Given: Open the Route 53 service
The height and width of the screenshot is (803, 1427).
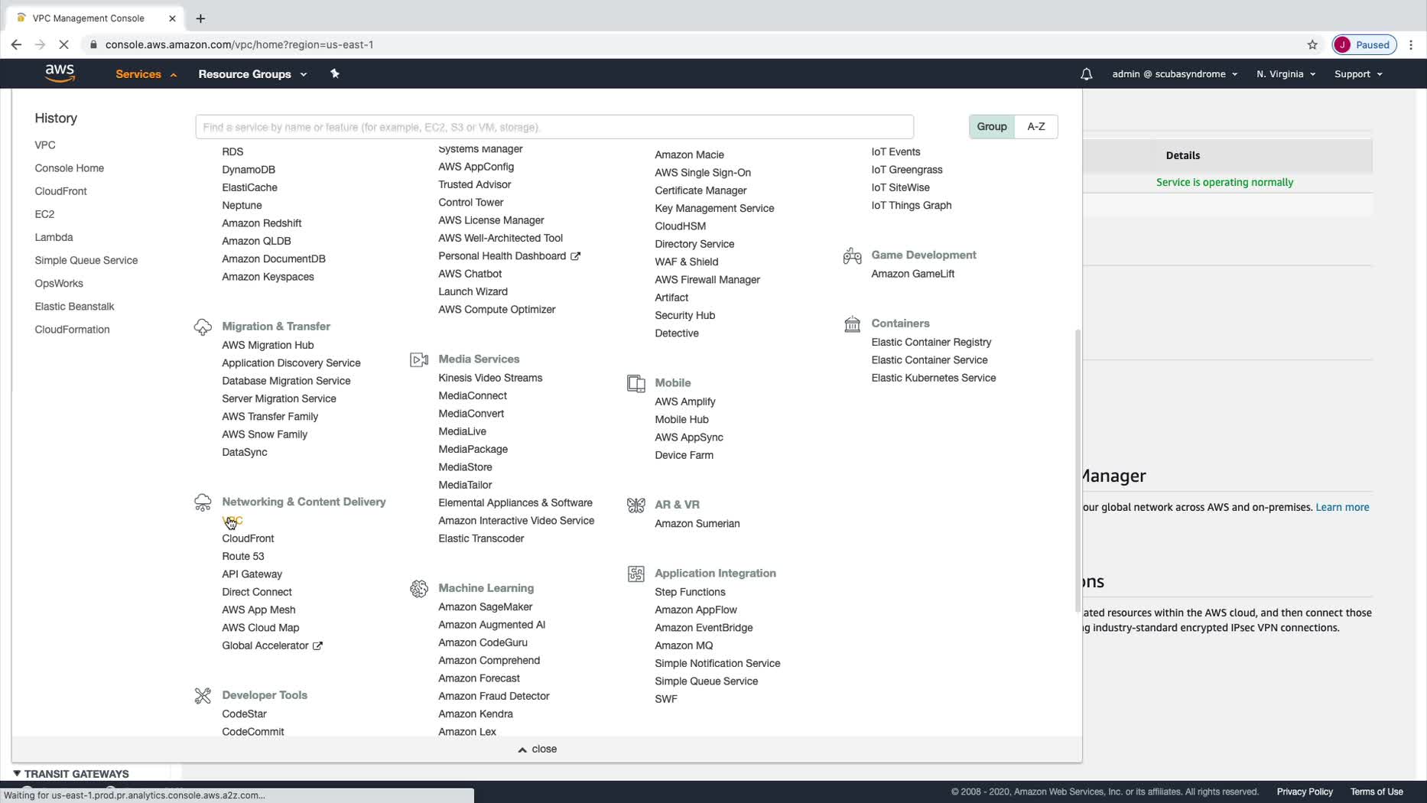Looking at the screenshot, I should [243, 557].
